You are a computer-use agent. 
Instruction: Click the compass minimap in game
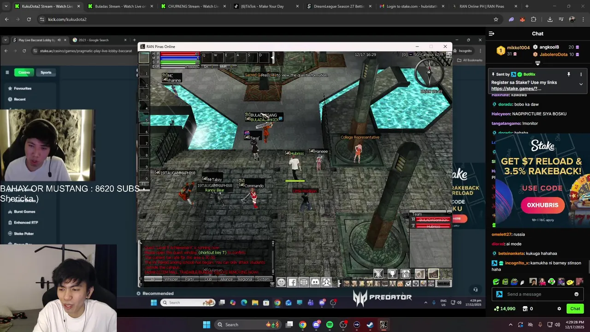coord(429,72)
